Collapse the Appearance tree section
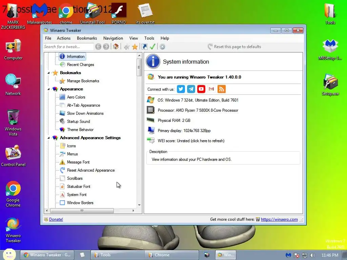 tap(49, 89)
